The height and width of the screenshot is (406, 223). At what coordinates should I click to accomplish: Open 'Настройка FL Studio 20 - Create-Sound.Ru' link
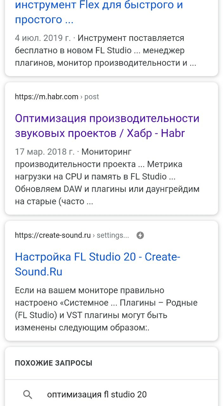click(98, 264)
